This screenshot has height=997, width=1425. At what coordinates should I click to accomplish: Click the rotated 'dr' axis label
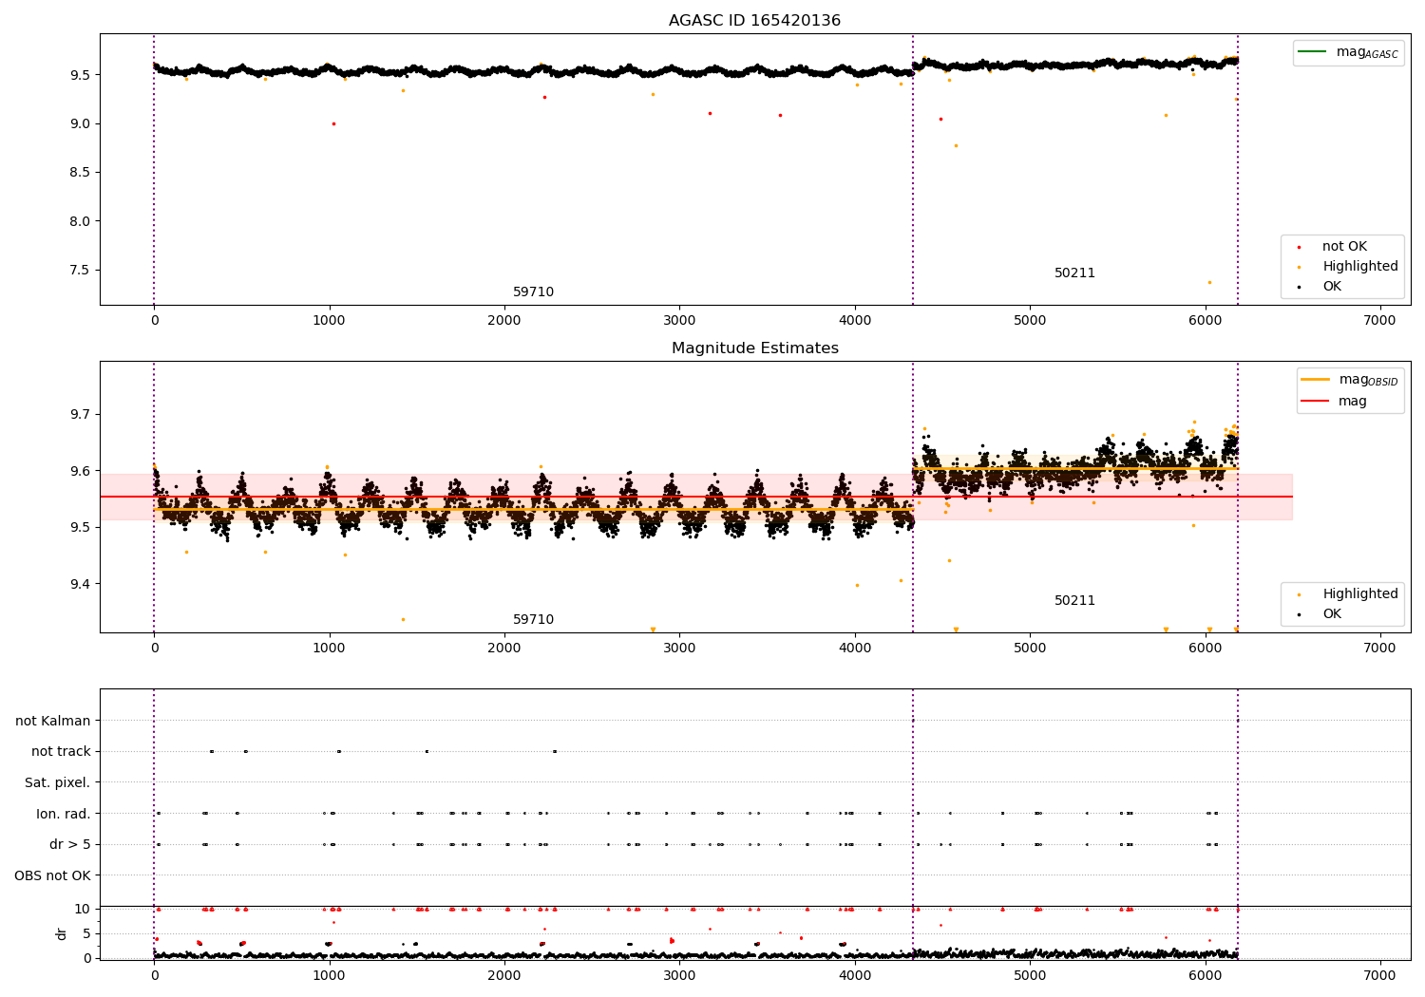62,933
